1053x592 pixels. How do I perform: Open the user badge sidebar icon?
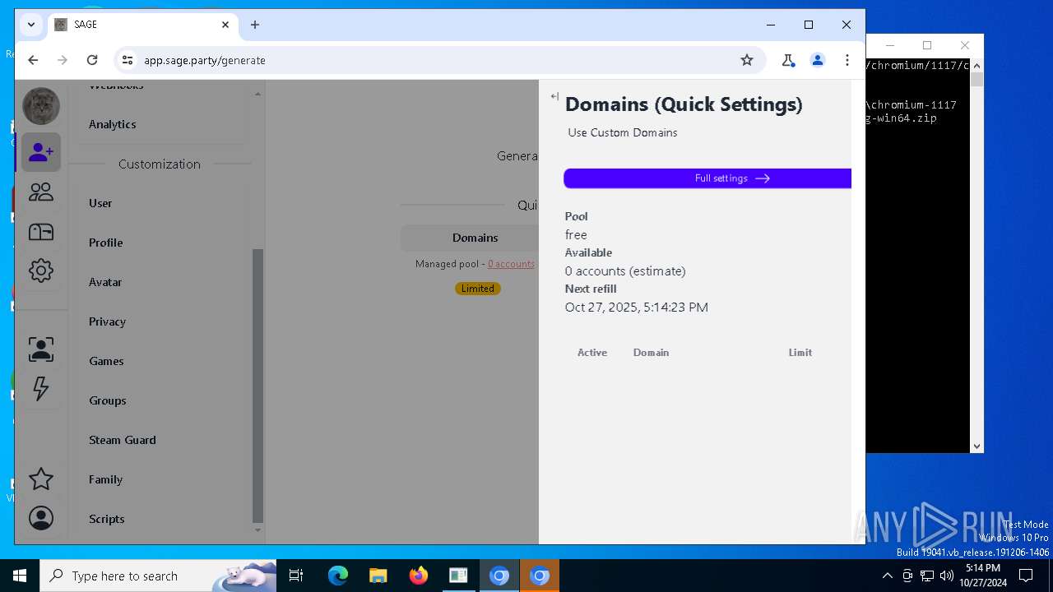coord(41,349)
